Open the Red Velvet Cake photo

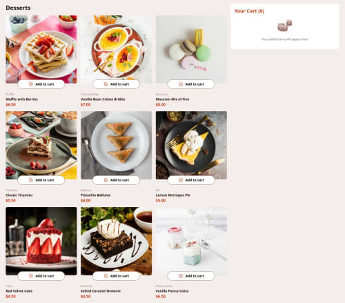tap(41, 241)
